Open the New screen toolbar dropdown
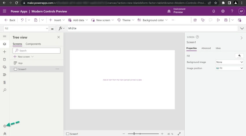 point(102,20)
